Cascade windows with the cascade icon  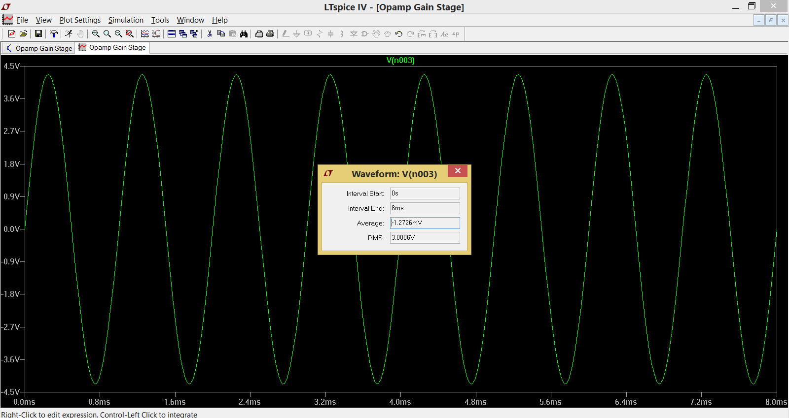(183, 33)
